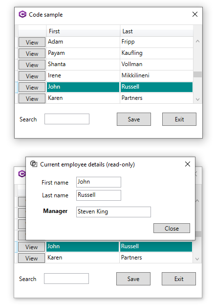Click the scrollbar thumb in top grid
The height and width of the screenshot is (305, 215).
pos(198,74)
